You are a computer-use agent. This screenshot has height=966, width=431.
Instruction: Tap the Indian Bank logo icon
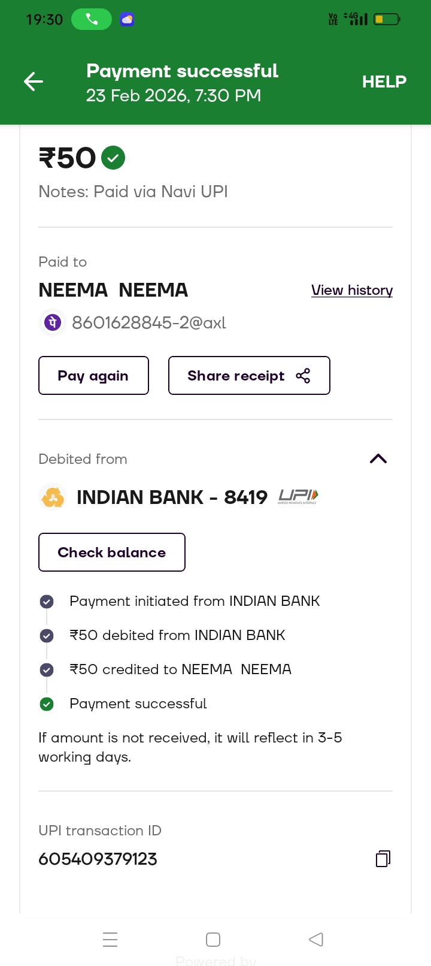coord(53,497)
